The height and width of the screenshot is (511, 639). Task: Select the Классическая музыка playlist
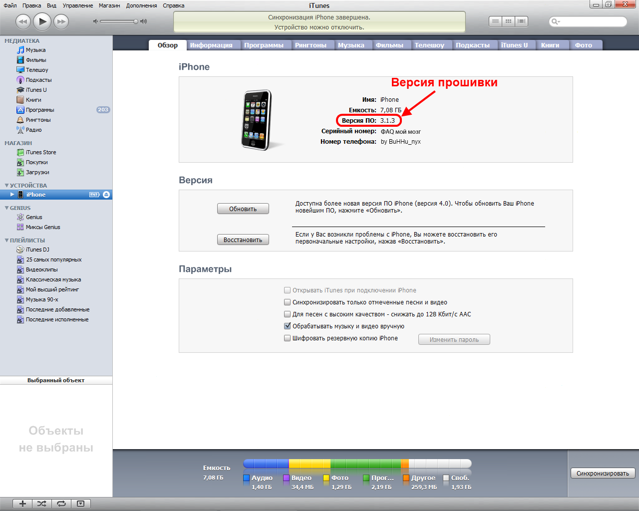pos(53,279)
